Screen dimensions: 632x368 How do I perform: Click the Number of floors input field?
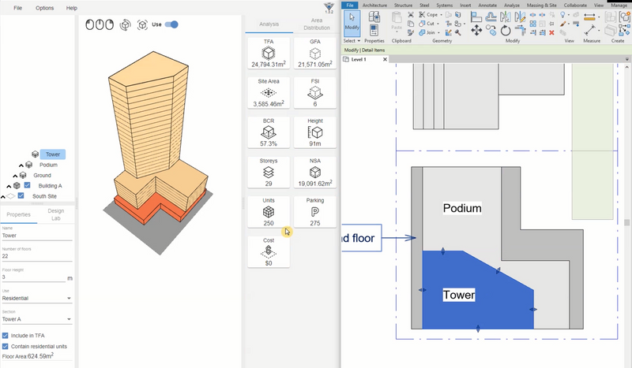pos(36,256)
